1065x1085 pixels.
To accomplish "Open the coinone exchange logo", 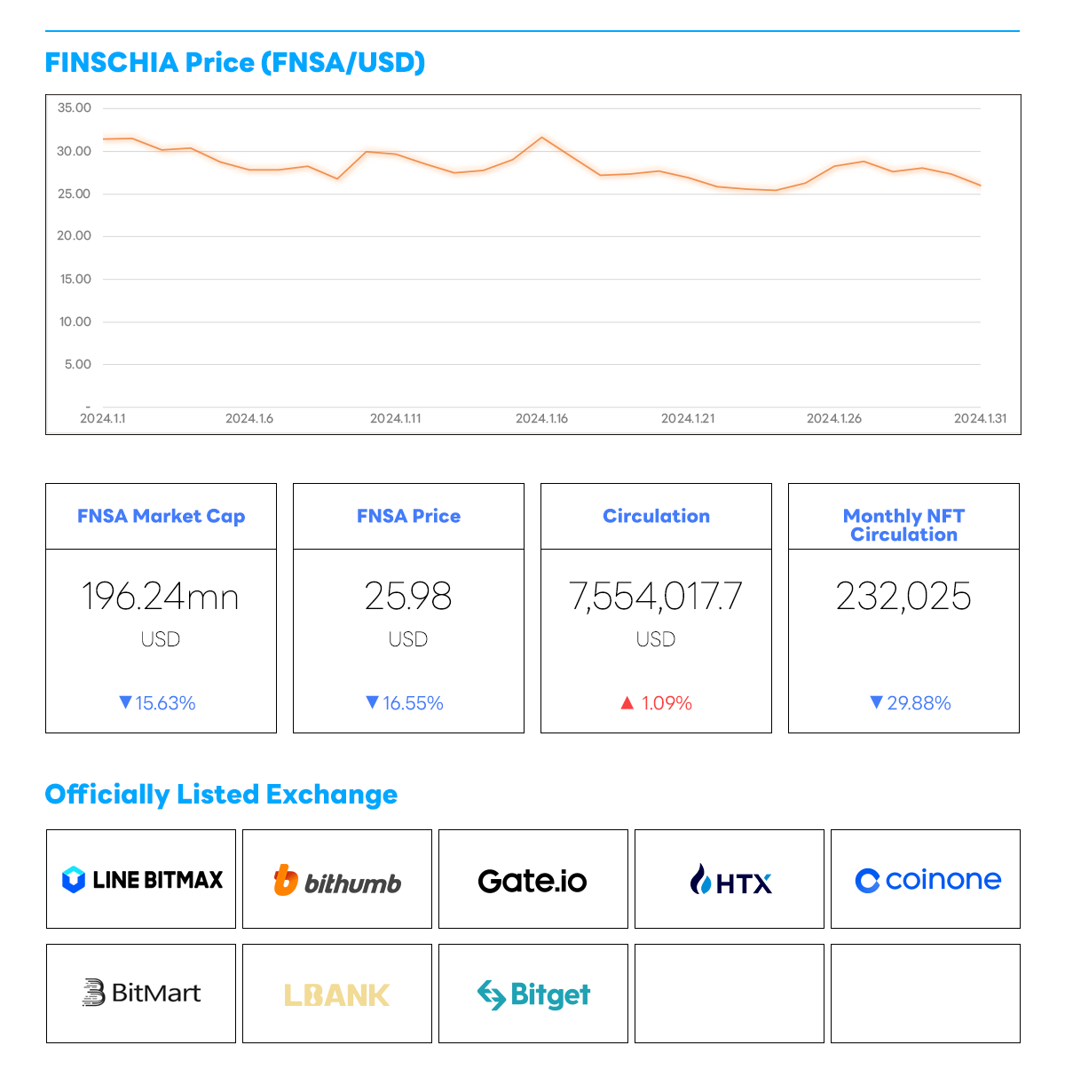I will pos(927,880).
